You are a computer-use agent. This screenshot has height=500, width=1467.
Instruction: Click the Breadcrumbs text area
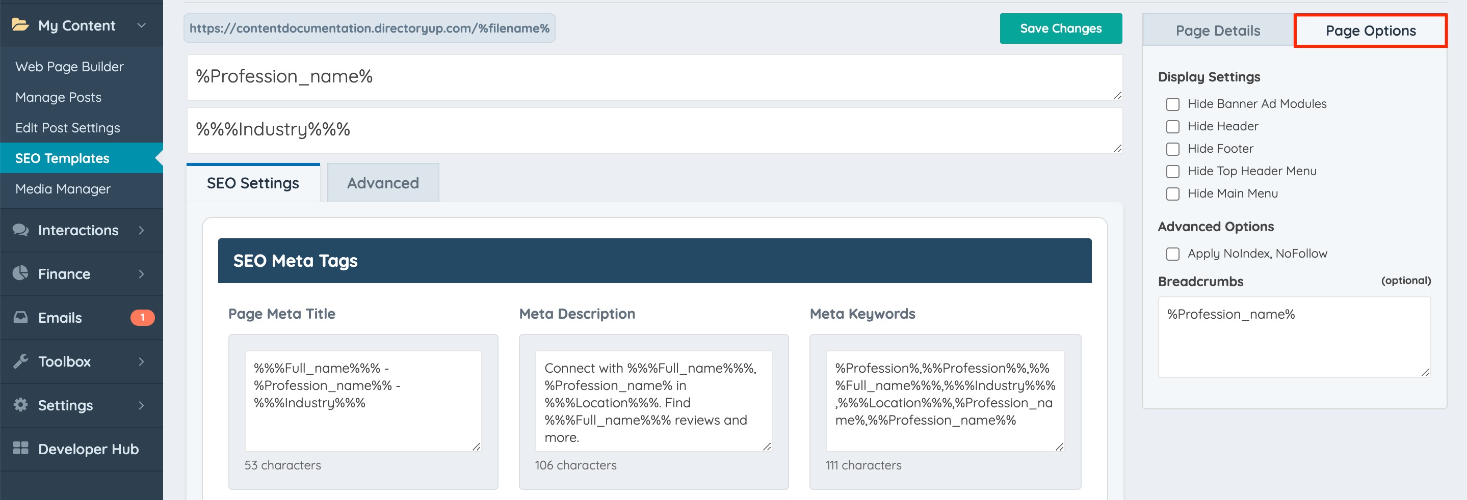tap(1294, 337)
